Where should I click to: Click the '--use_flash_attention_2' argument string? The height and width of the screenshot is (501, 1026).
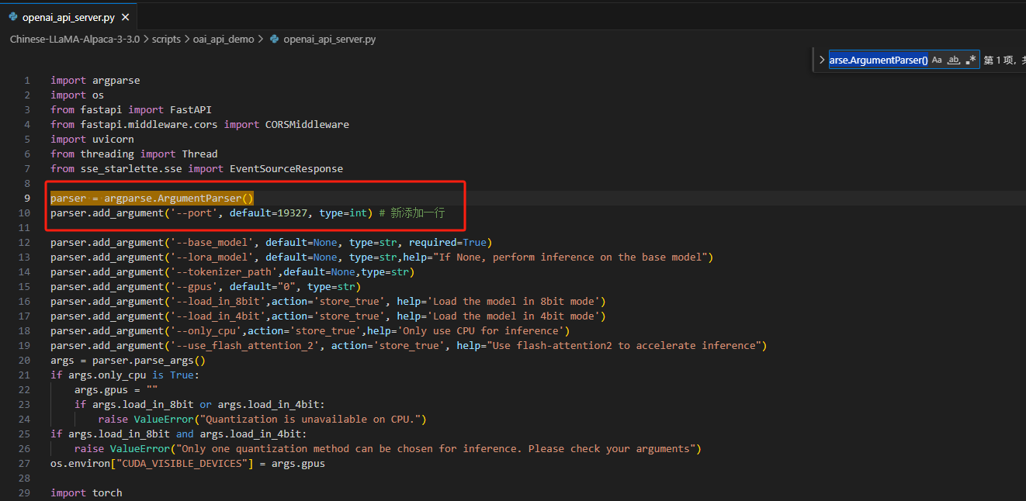[x=244, y=346]
